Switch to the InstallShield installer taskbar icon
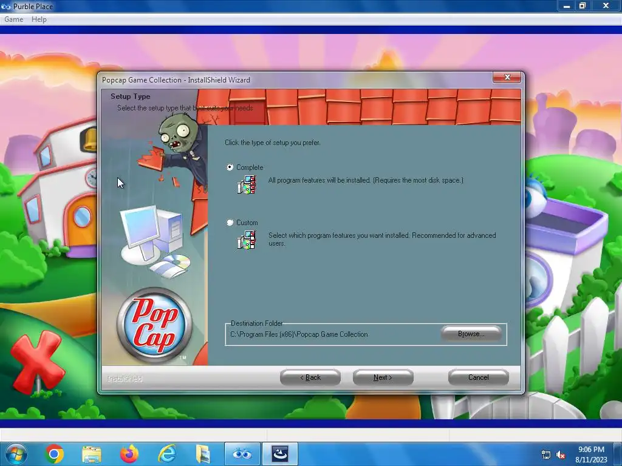The height and width of the screenshot is (466, 622). click(279, 454)
